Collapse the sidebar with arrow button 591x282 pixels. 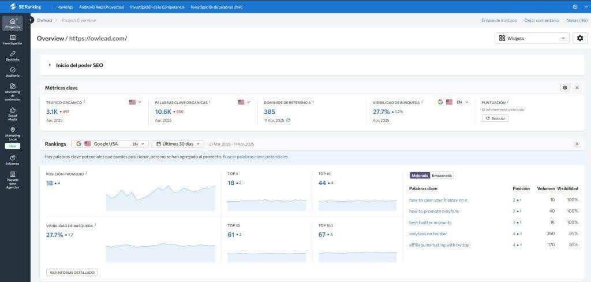pyautogui.click(x=31, y=20)
